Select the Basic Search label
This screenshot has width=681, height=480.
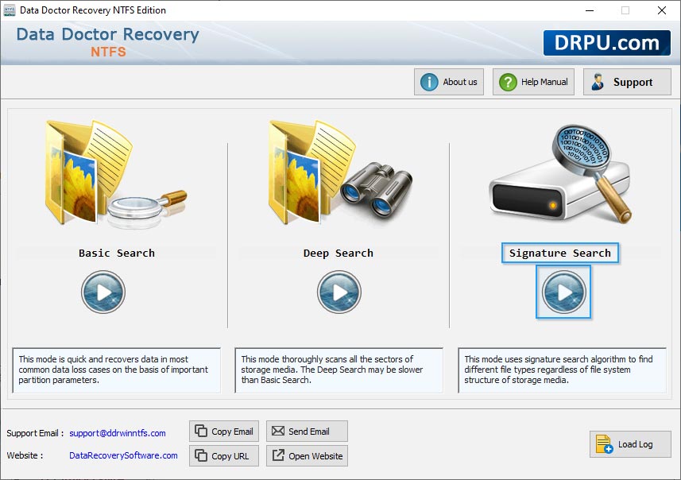coord(116,253)
